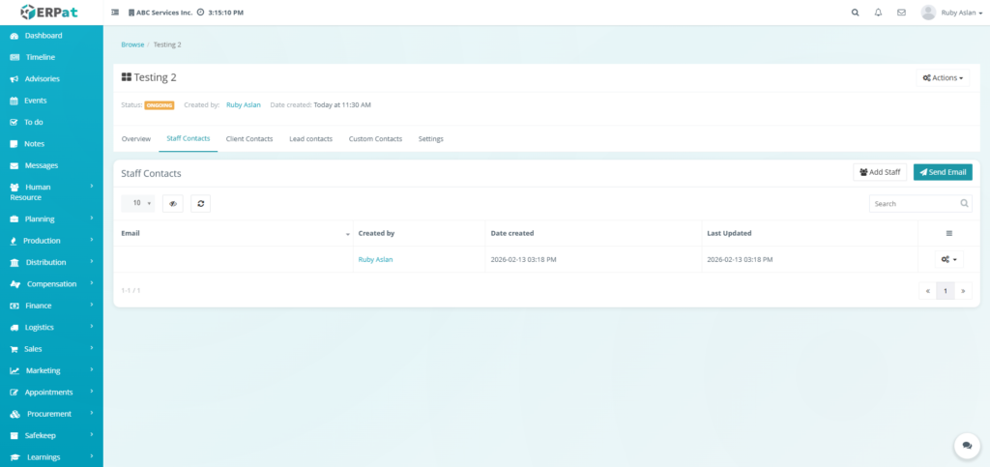Toggle the sidebar hamburger menu icon
990x467 pixels.
click(116, 13)
